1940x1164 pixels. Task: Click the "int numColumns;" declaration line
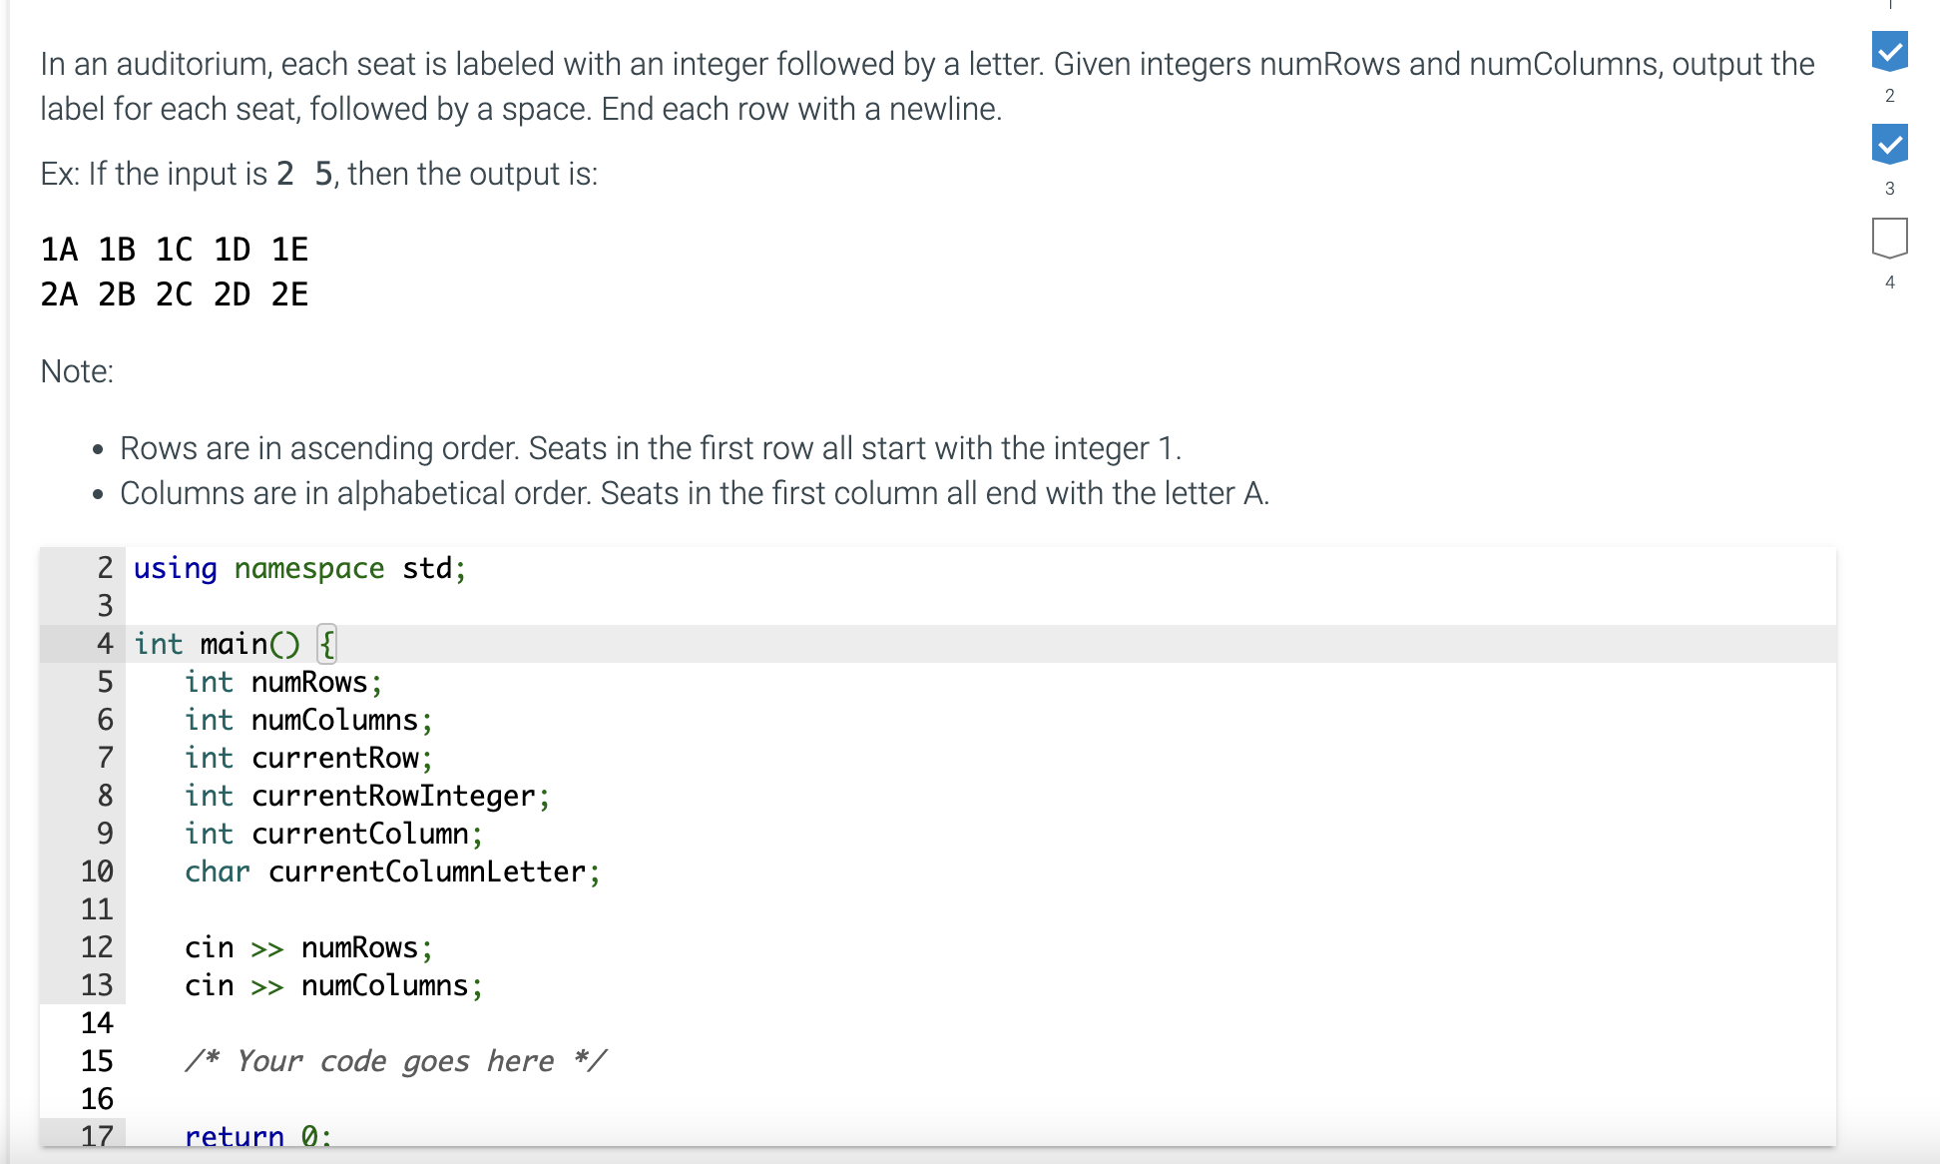coord(308,720)
